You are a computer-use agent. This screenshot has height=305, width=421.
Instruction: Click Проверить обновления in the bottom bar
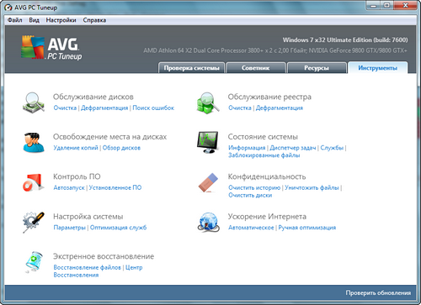pos(378,293)
